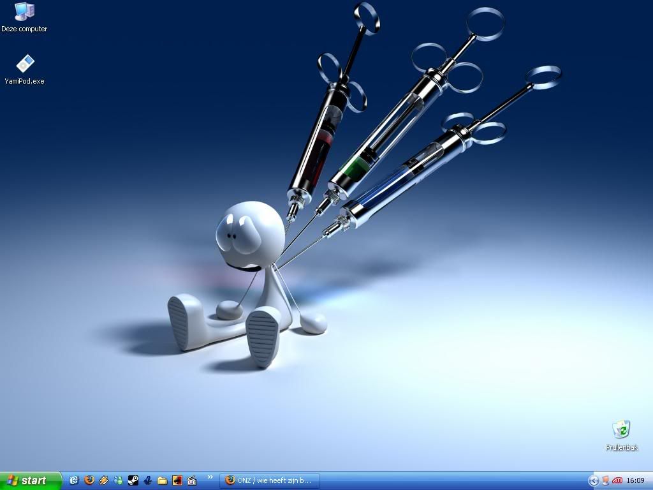Click the blue joystick Quick Launch icon
Image resolution: width=653 pixels, height=490 pixels.
(x=147, y=480)
